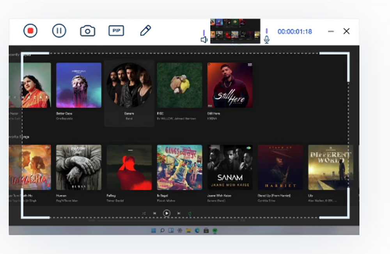The height and width of the screenshot is (254, 390).
Task: Open the Still Here album cover
Action: (x=230, y=85)
